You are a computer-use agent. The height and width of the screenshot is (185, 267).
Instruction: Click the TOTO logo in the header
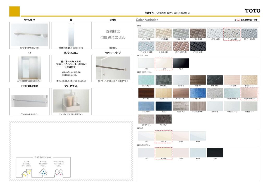tap(252, 11)
